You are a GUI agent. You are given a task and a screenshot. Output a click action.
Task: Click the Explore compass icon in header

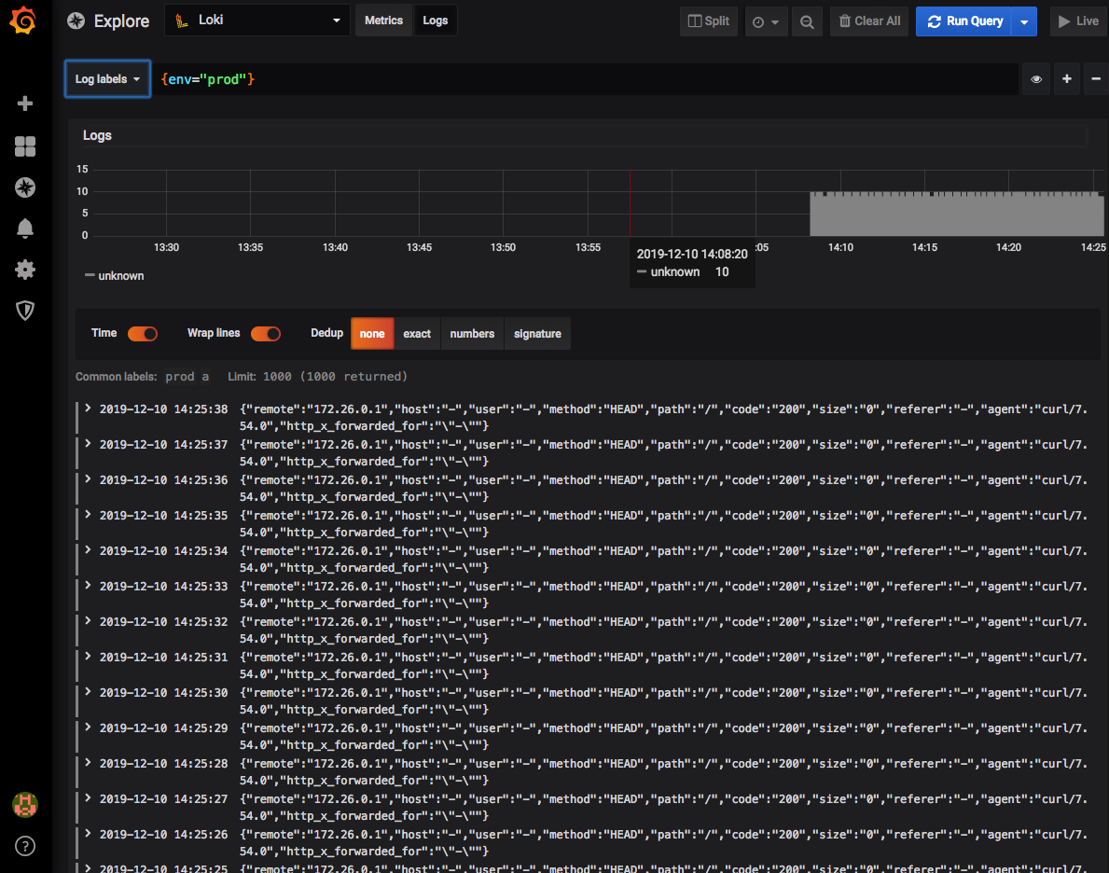tap(76, 21)
